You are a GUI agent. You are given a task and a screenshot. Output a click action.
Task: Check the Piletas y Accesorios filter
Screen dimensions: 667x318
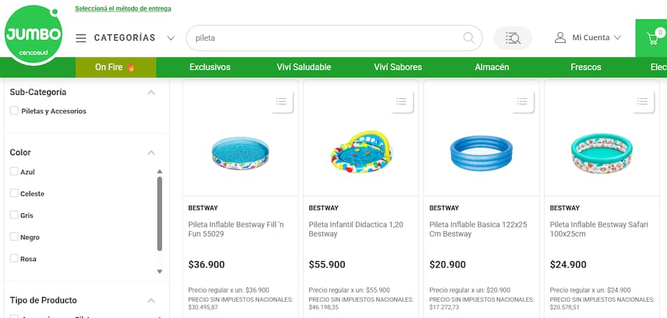14,111
